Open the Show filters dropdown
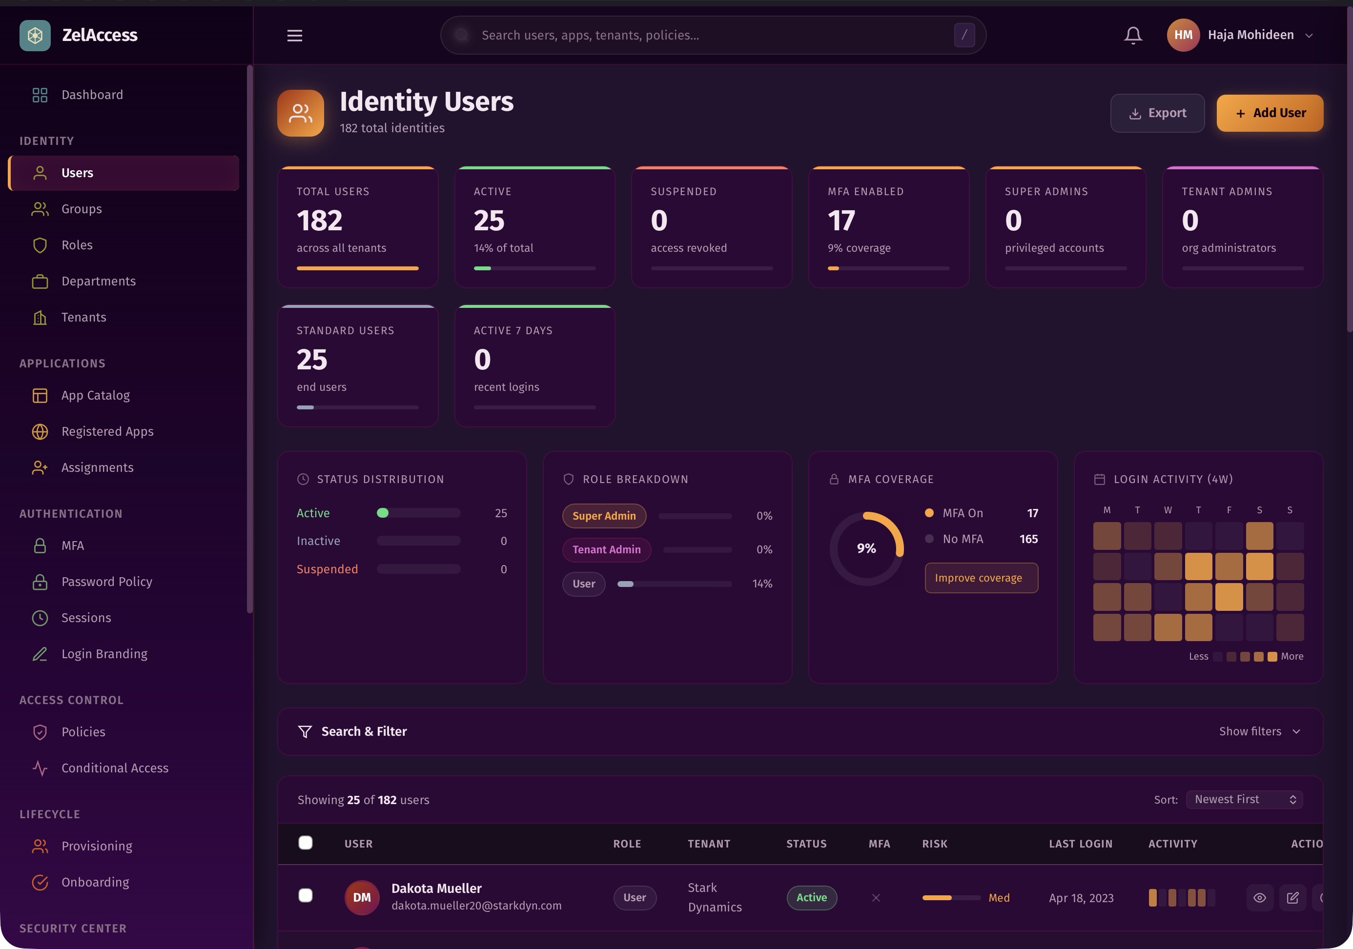The width and height of the screenshot is (1353, 949). [1260, 731]
